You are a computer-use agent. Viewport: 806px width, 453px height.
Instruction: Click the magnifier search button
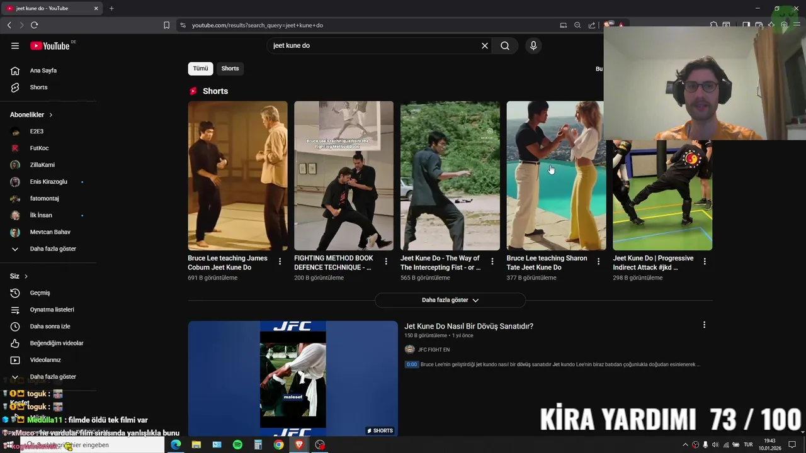tap(505, 45)
